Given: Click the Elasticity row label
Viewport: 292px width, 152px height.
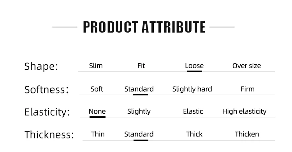Looking at the screenshot, I should [47, 112].
